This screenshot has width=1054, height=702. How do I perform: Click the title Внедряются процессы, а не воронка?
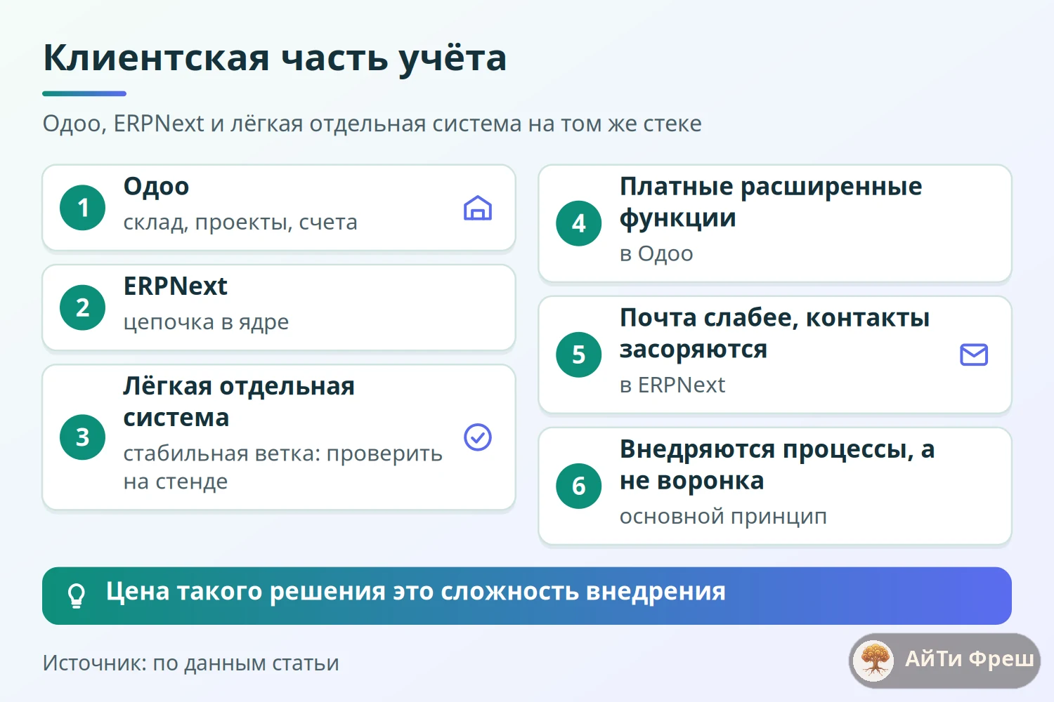pos(777,465)
